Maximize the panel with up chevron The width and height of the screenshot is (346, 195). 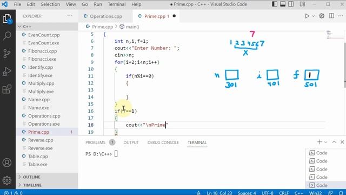(x=334, y=142)
